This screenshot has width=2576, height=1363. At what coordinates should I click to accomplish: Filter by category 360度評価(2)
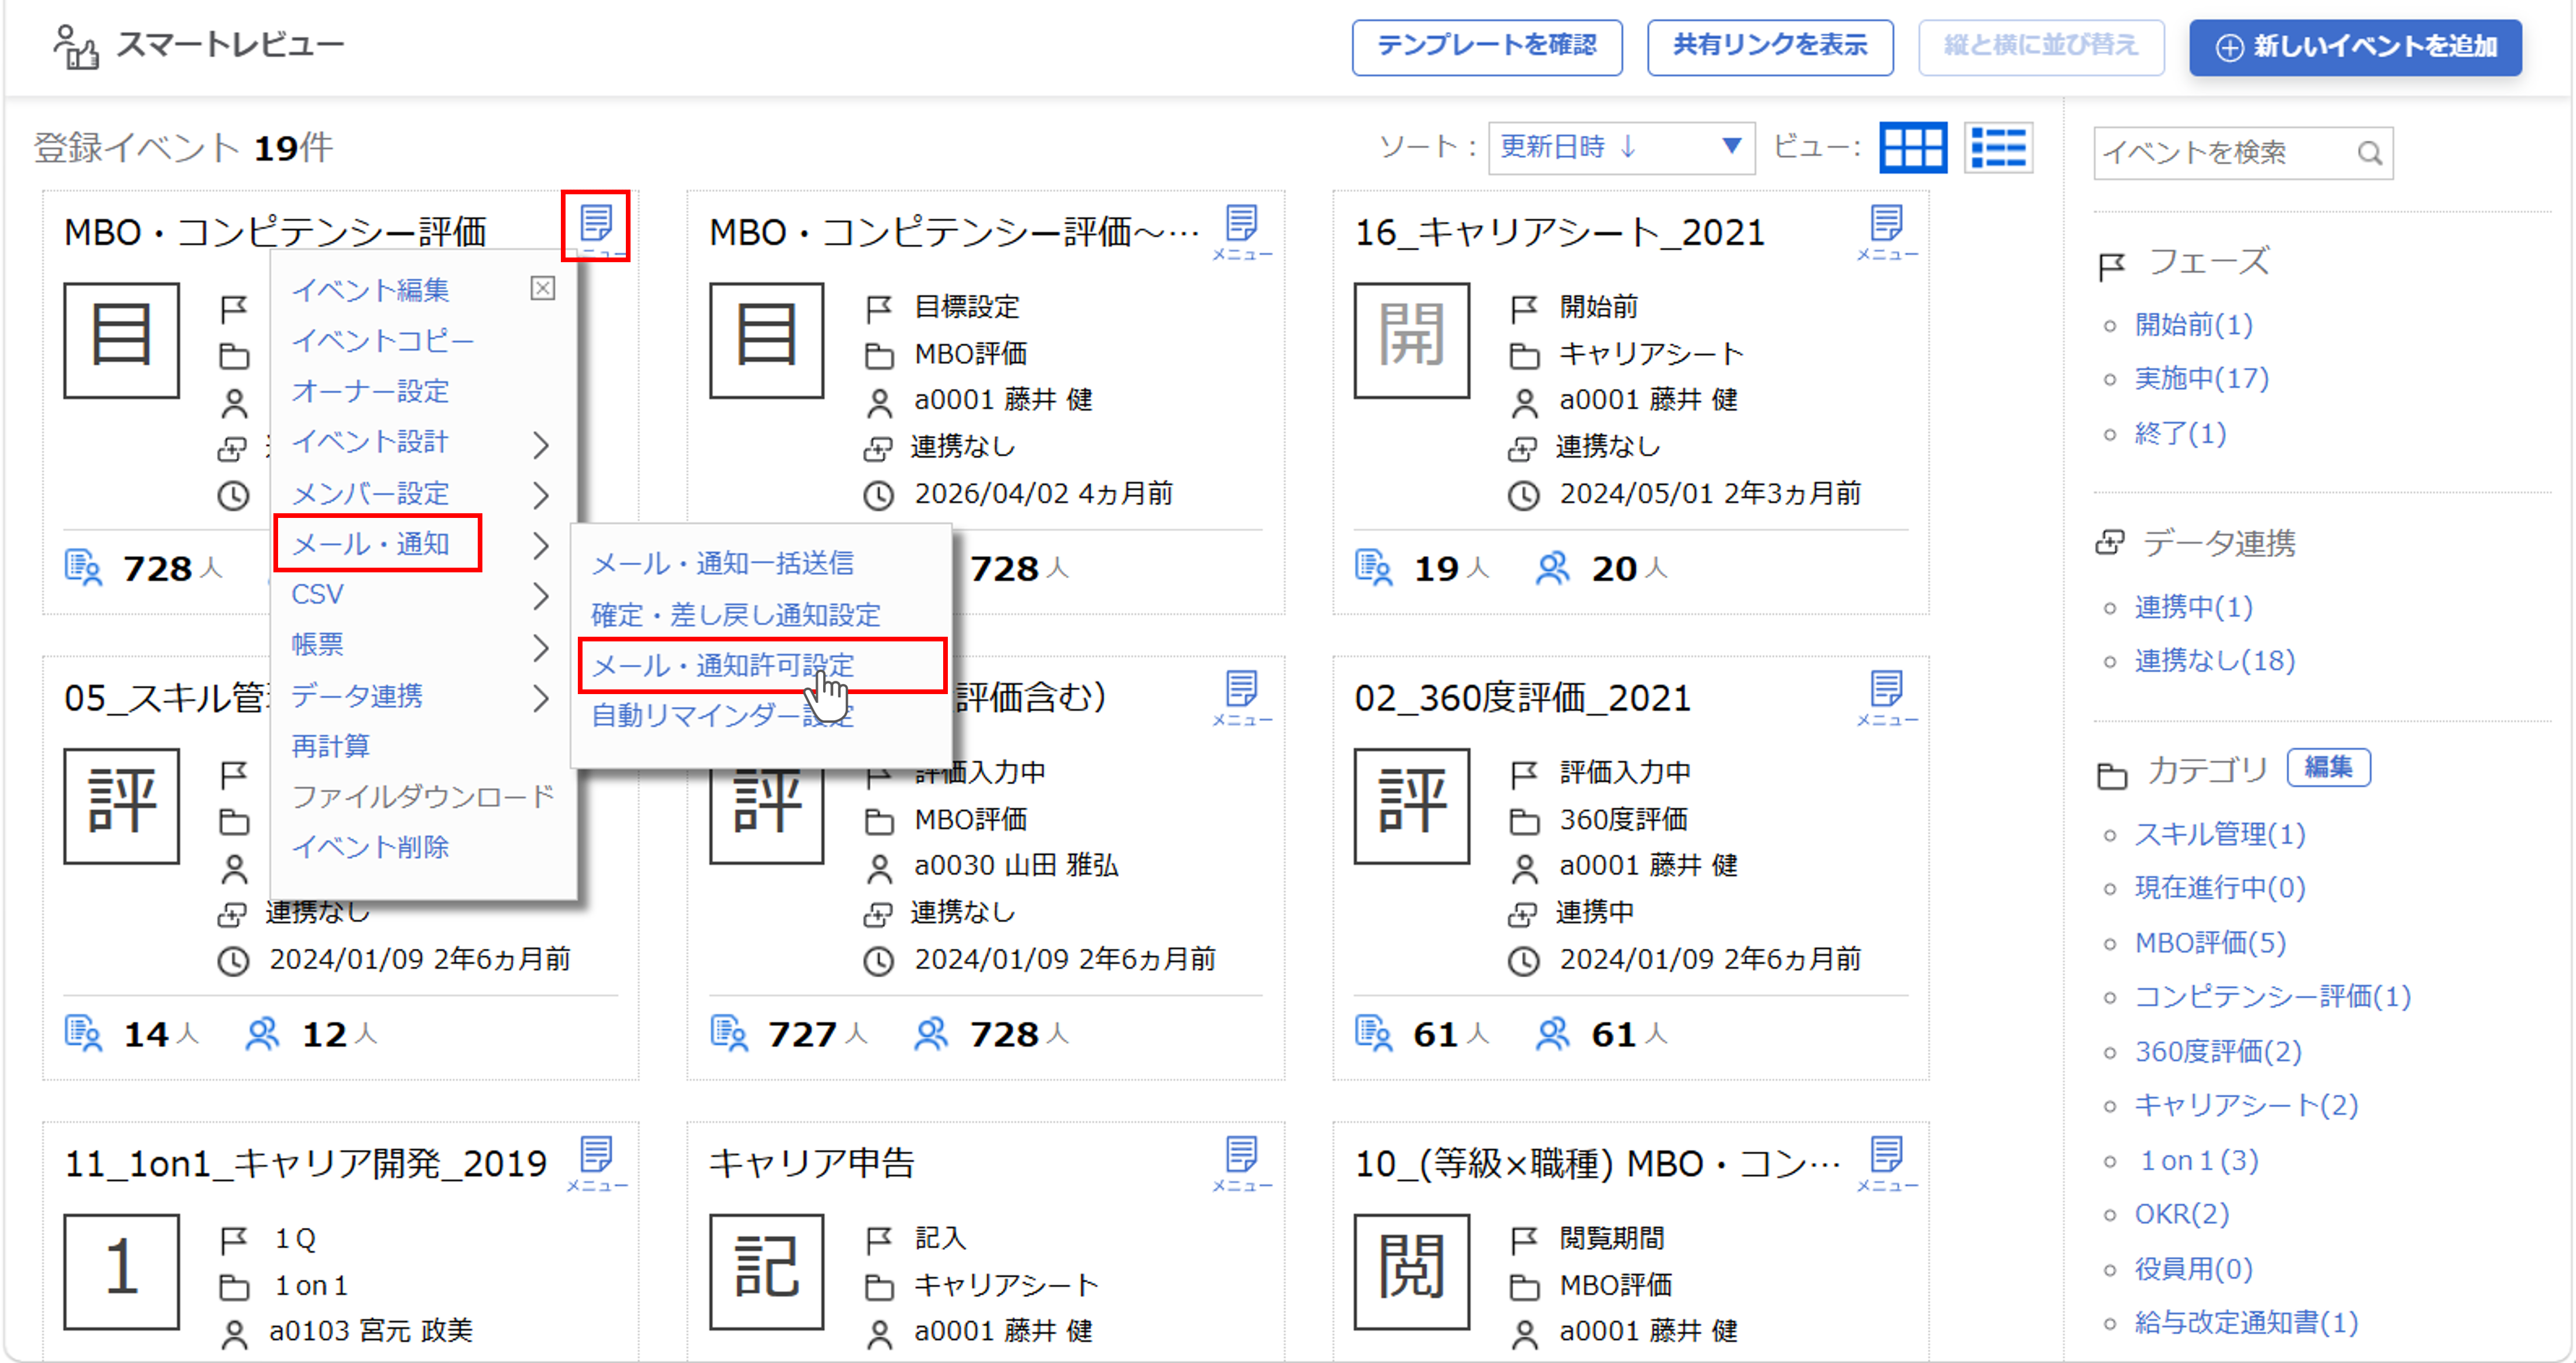point(2218,1051)
